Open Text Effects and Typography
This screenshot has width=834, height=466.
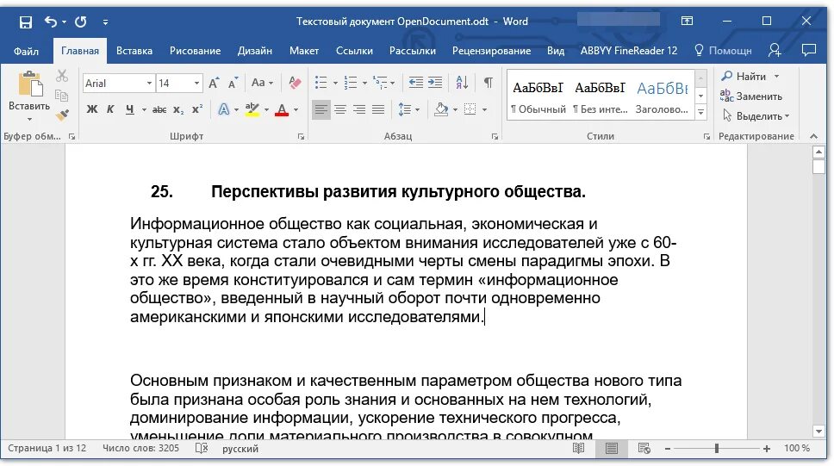click(224, 109)
